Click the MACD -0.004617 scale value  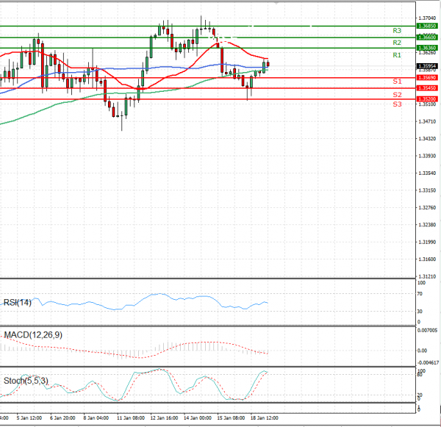[x=429, y=362]
